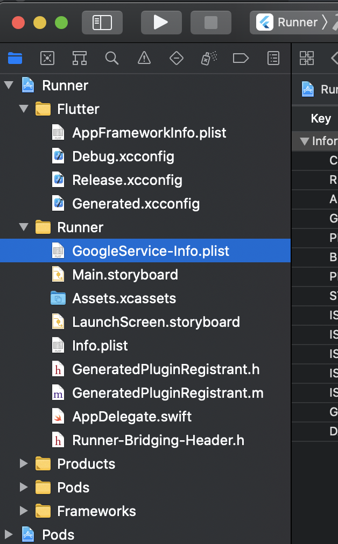
Task: Show the Breakpoint navigator
Action: 241,58
